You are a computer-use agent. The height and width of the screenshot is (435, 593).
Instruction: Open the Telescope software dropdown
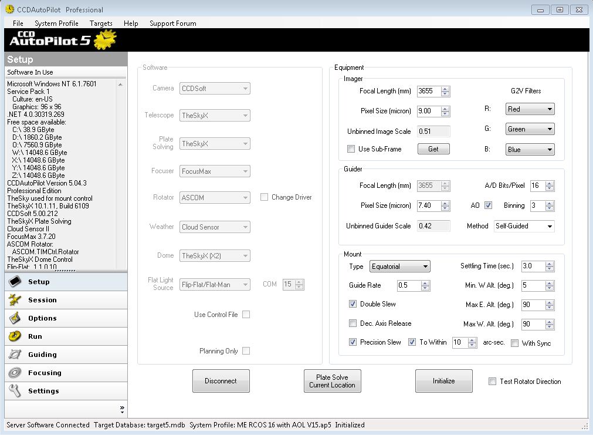(215, 116)
